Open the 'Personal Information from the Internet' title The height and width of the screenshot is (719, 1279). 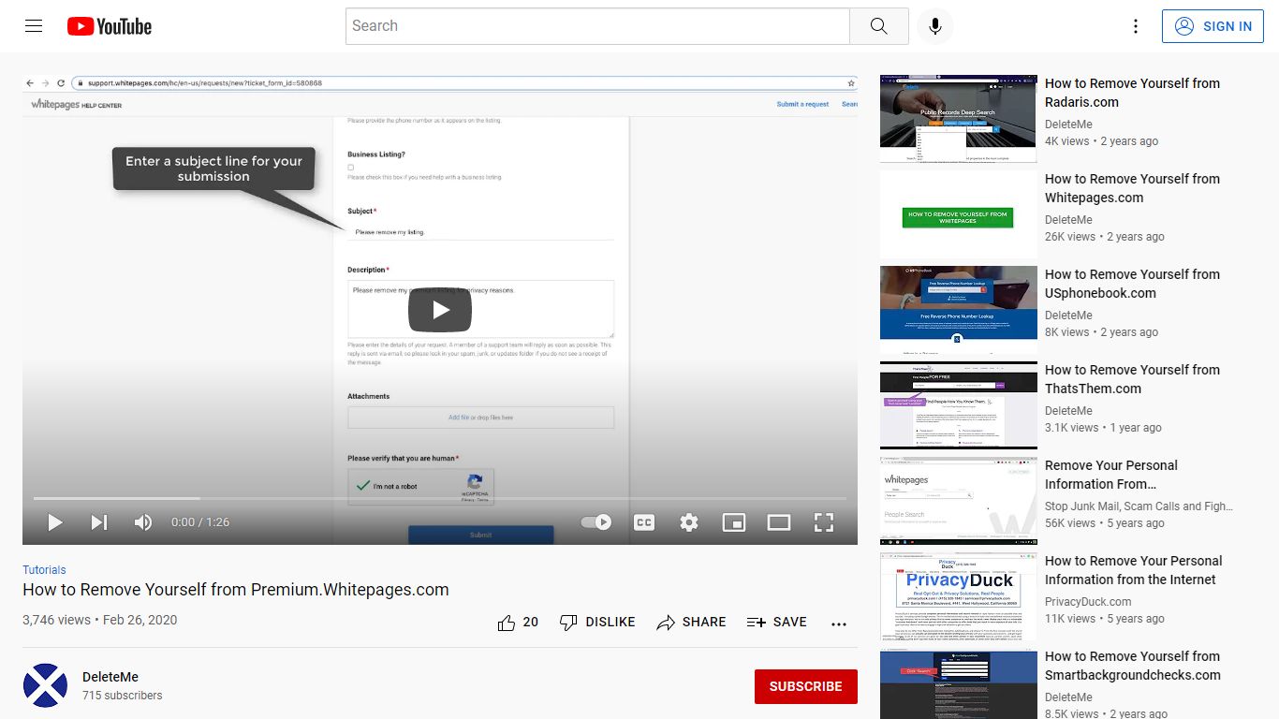click(1133, 570)
